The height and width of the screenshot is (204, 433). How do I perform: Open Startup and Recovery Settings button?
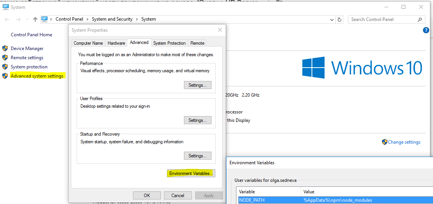point(197,156)
